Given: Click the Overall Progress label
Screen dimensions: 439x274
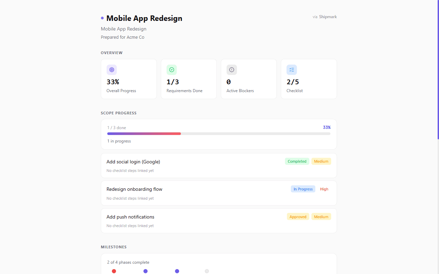Looking at the screenshot, I should coord(121,91).
